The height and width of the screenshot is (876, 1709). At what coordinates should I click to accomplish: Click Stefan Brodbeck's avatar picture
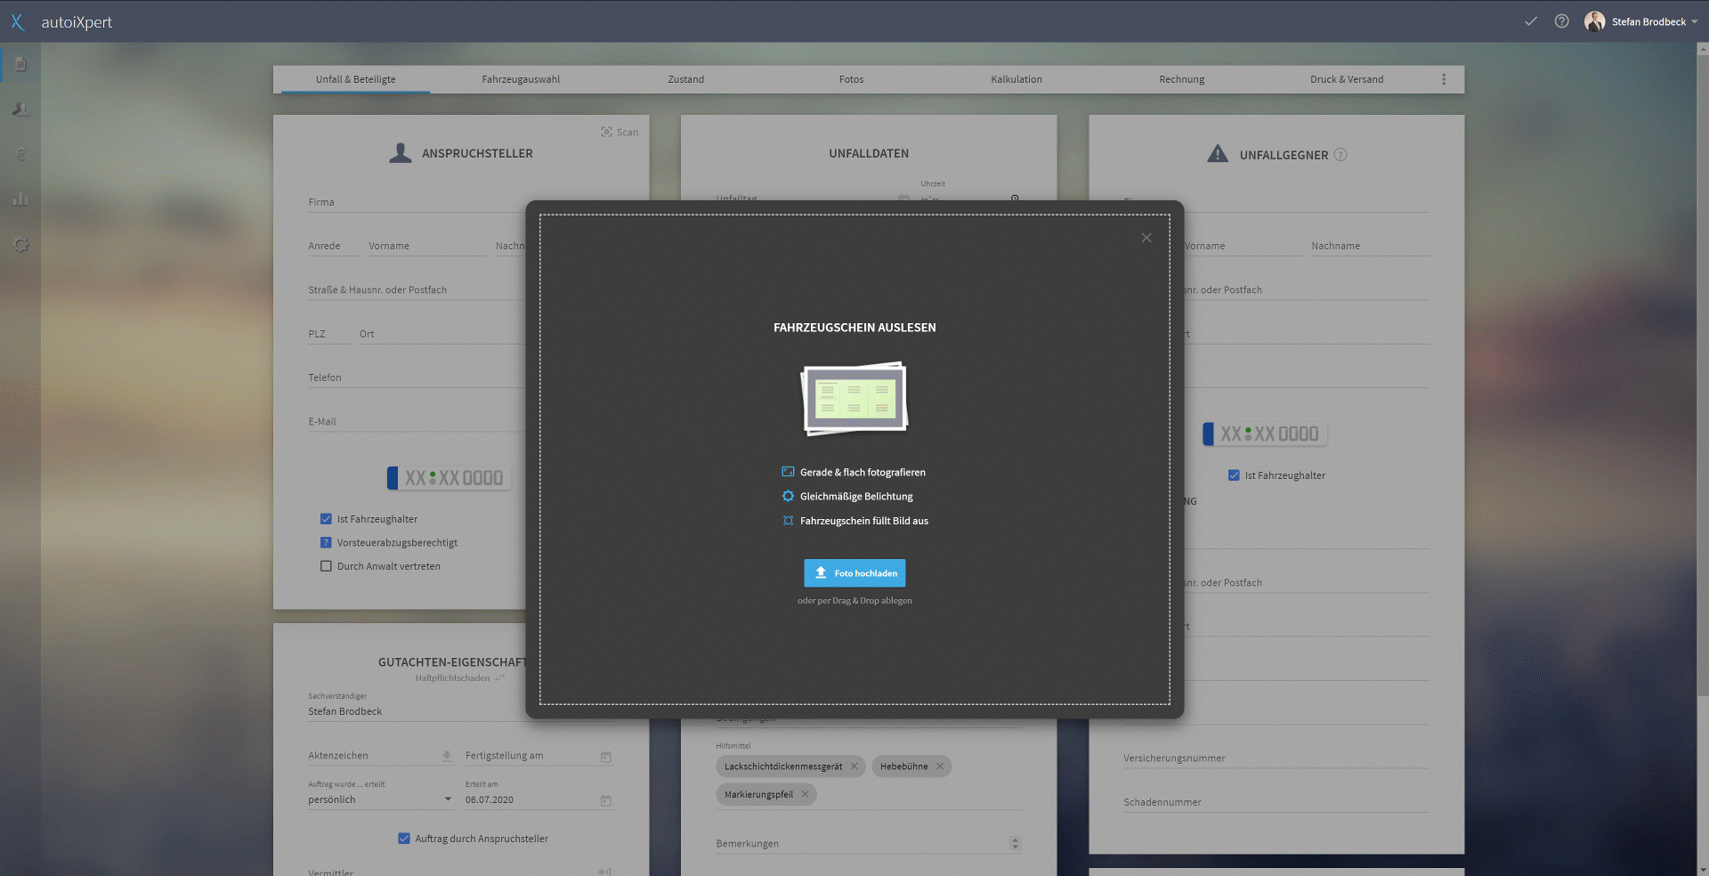click(x=1594, y=21)
